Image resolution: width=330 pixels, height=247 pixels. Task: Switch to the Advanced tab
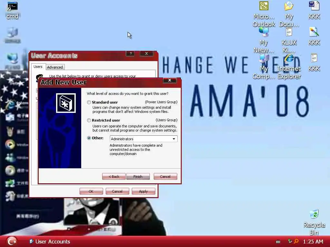pyautogui.click(x=55, y=67)
